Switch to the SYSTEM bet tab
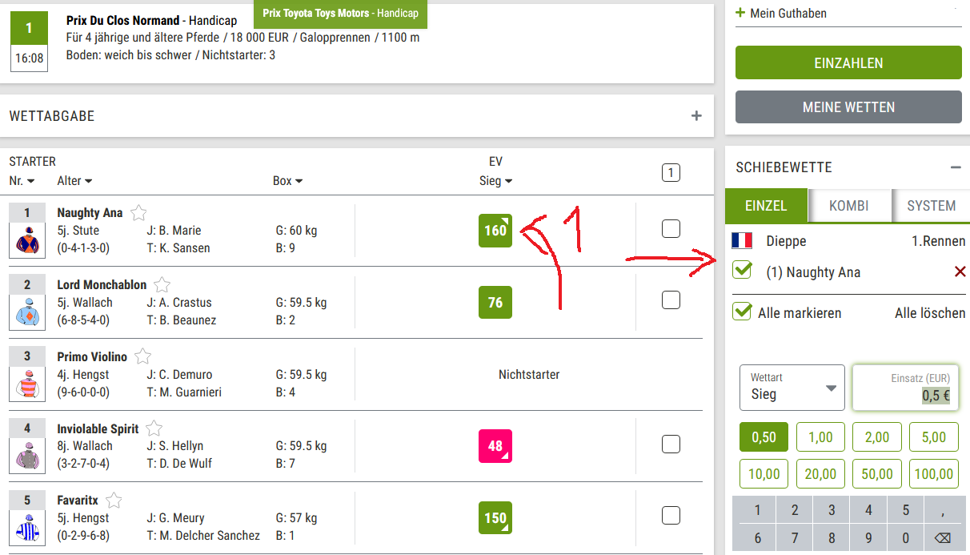This screenshot has width=970, height=555. pyautogui.click(x=931, y=206)
